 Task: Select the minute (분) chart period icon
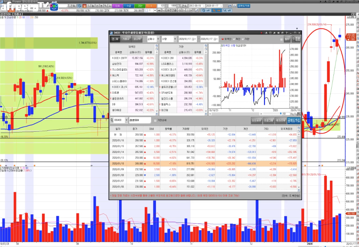coord(102,6)
